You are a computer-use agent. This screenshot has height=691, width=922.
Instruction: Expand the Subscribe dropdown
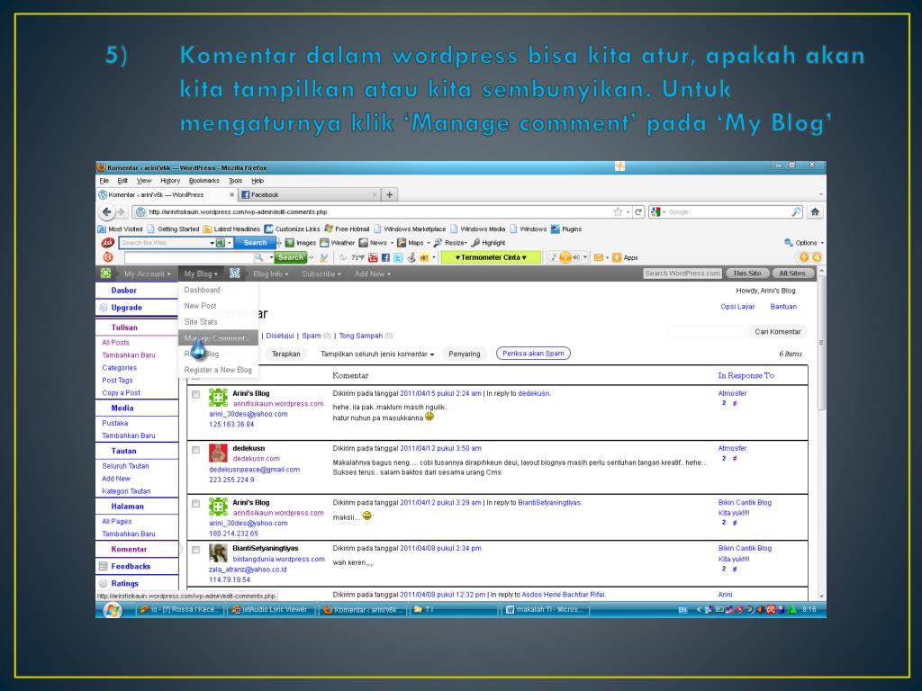pos(321,274)
